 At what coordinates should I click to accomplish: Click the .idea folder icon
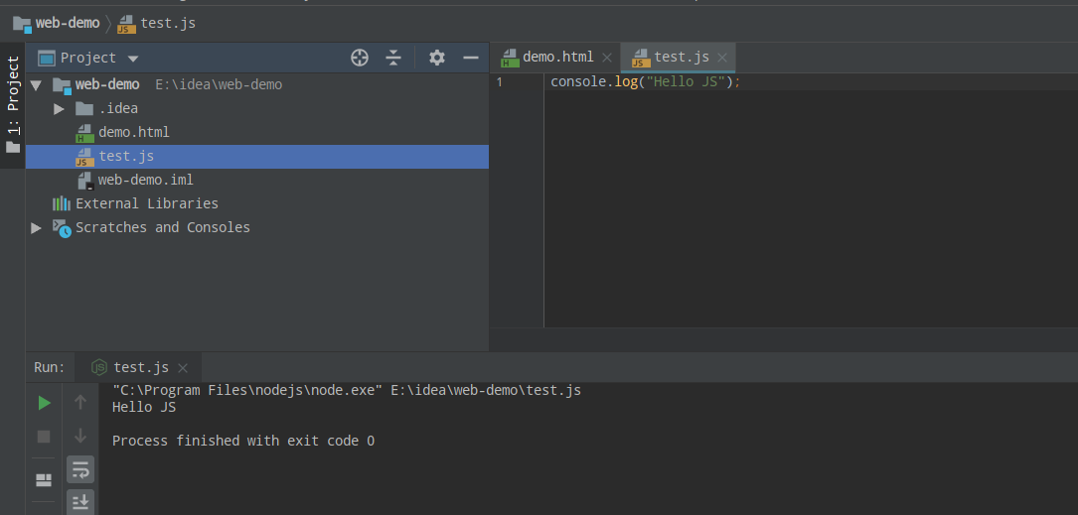(83, 108)
